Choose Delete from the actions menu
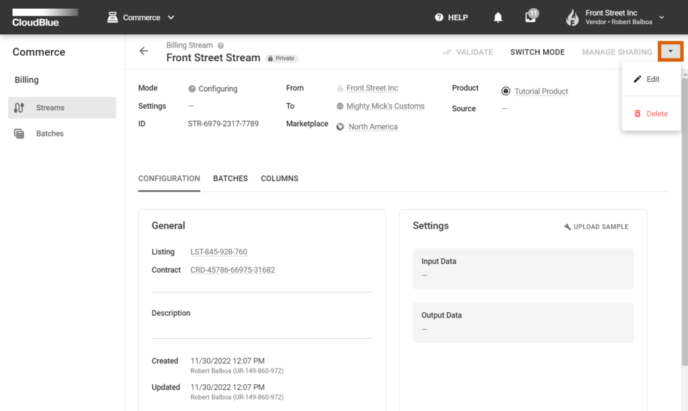 [x=651, y=113]
